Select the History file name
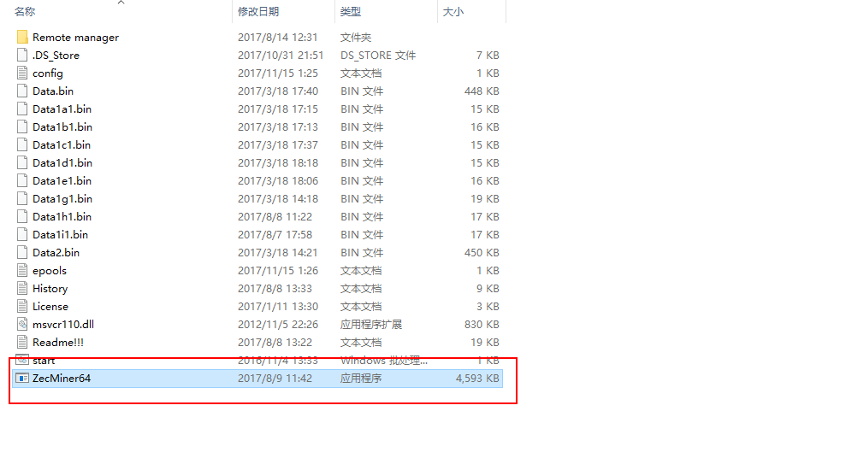 coord(50,289)
